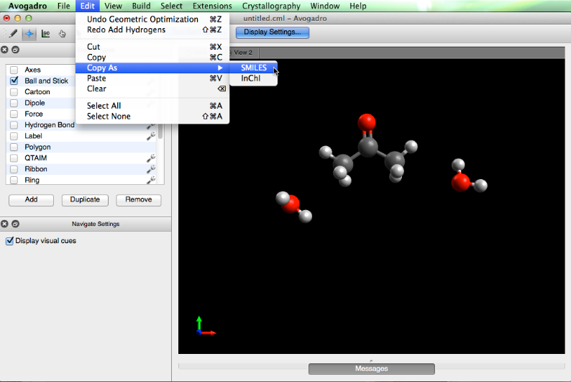Image resolution: width=571 pixels, height=382 pixels.
Task: Toggle Display visual cues checkbox
Action: click(9, 241)
